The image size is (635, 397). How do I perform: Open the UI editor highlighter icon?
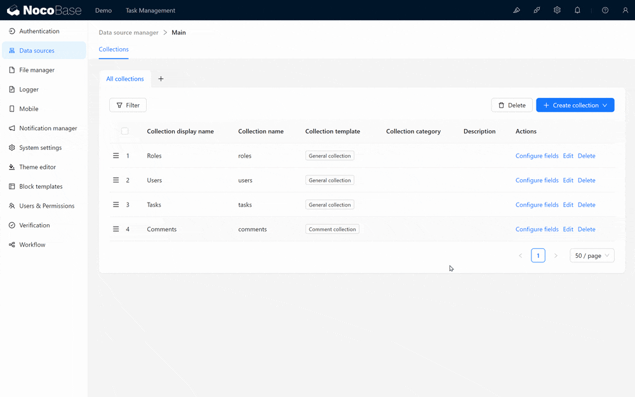tap(516, 10)
